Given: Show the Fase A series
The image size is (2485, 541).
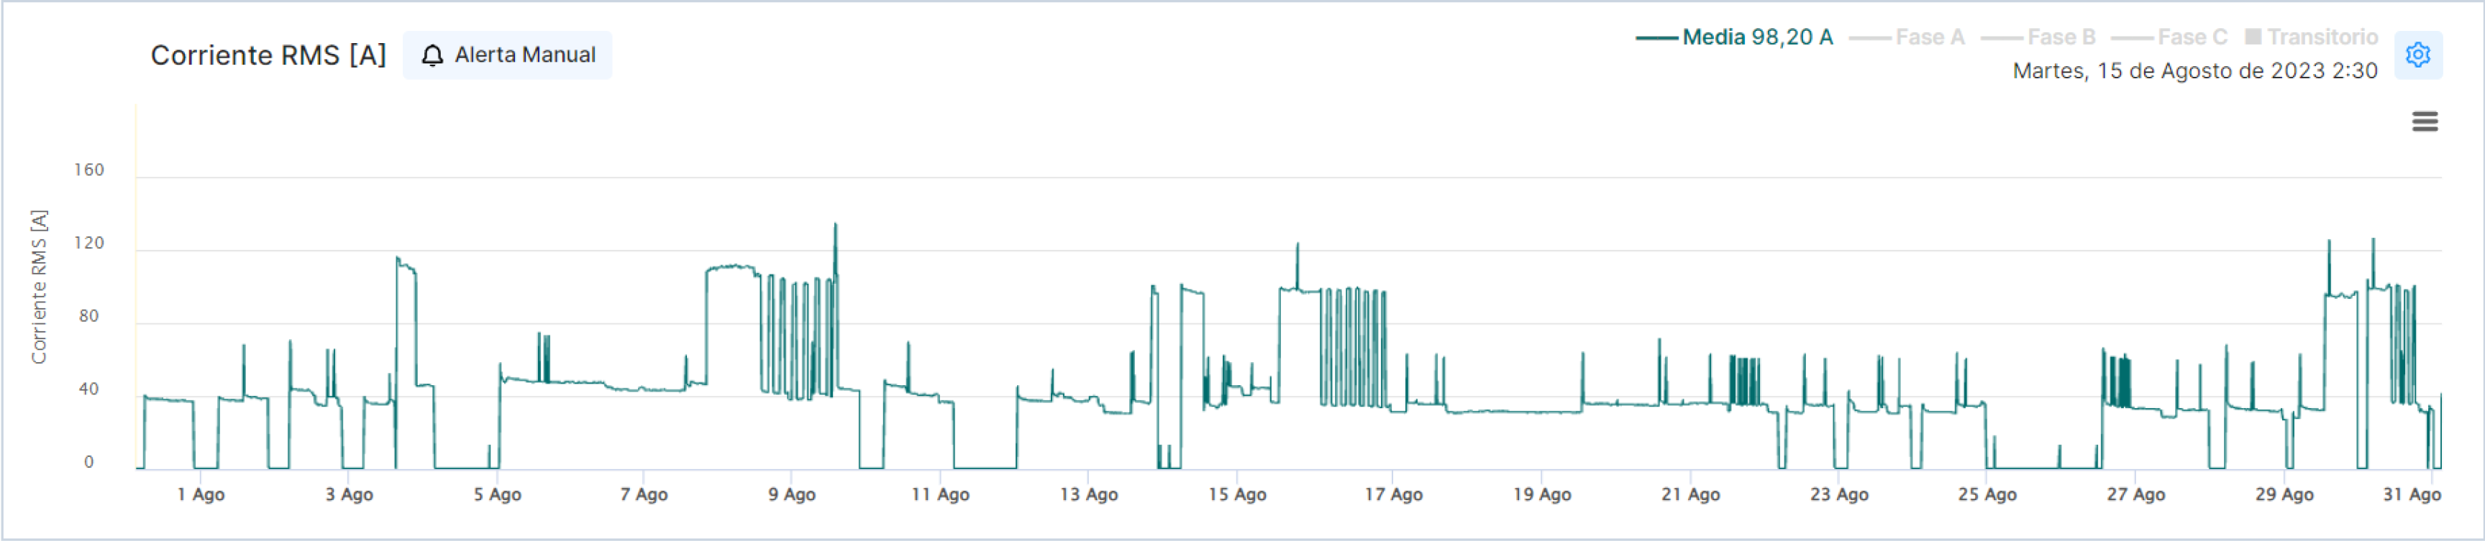Looking at the screenshot, I should coord(1928,37).
